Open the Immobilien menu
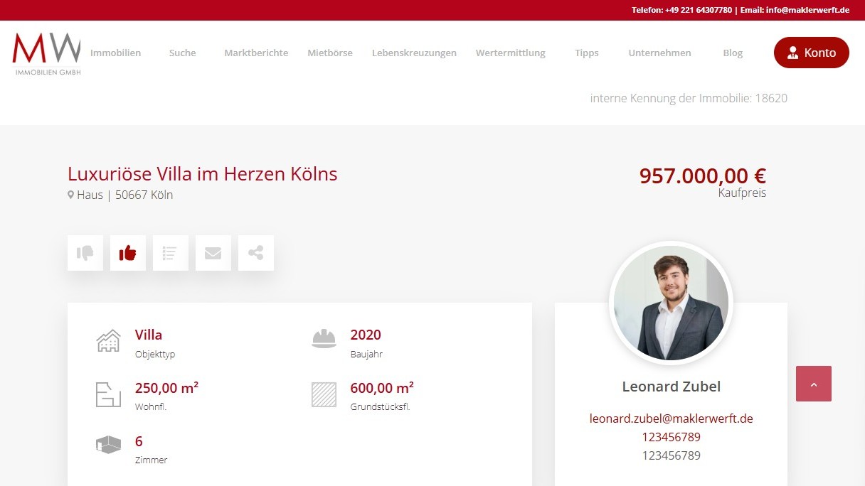Screen dimensions: 865x486 click(x=115, y=53)
